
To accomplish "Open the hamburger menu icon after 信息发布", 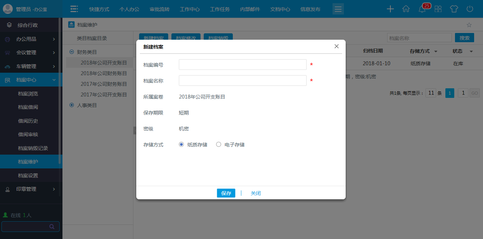I will click(337, 9).
